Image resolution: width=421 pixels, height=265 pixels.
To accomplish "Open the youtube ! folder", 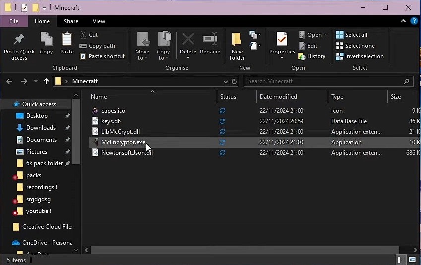I will (38, 211).
